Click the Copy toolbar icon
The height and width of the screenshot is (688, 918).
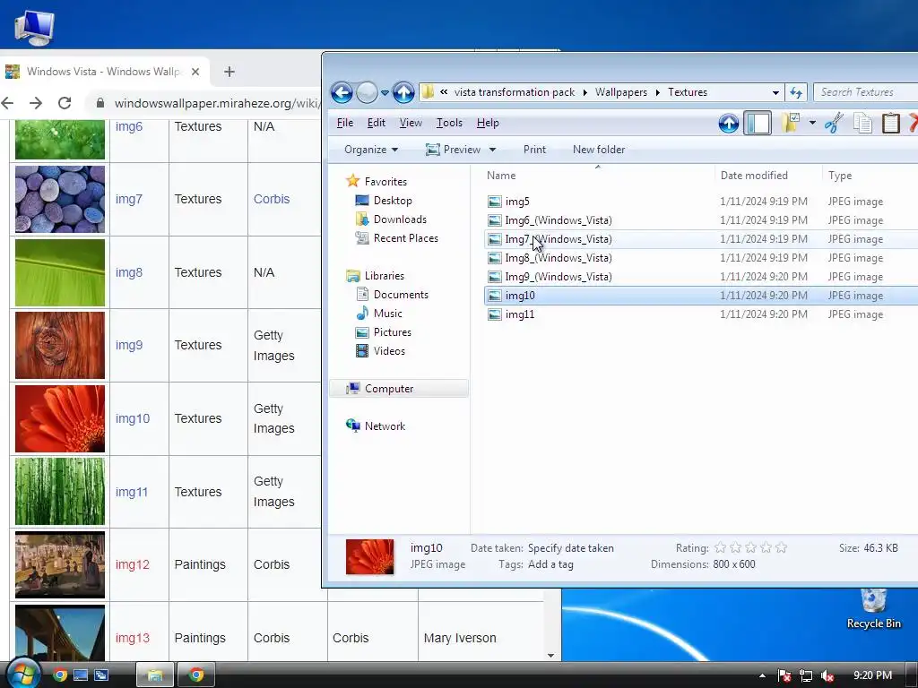(862, 124)
